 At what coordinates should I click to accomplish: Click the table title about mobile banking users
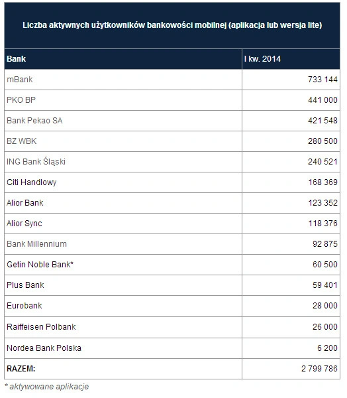(172, 25)
